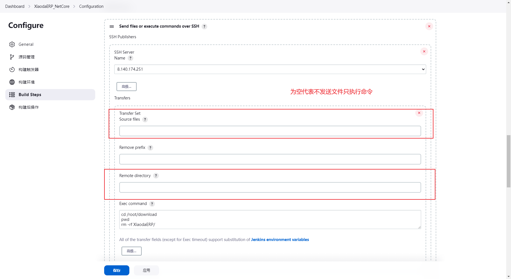This screenshot has width=511, height=279.
Task: Expand 高级 options under Exec command
Action: click(132, 251)
